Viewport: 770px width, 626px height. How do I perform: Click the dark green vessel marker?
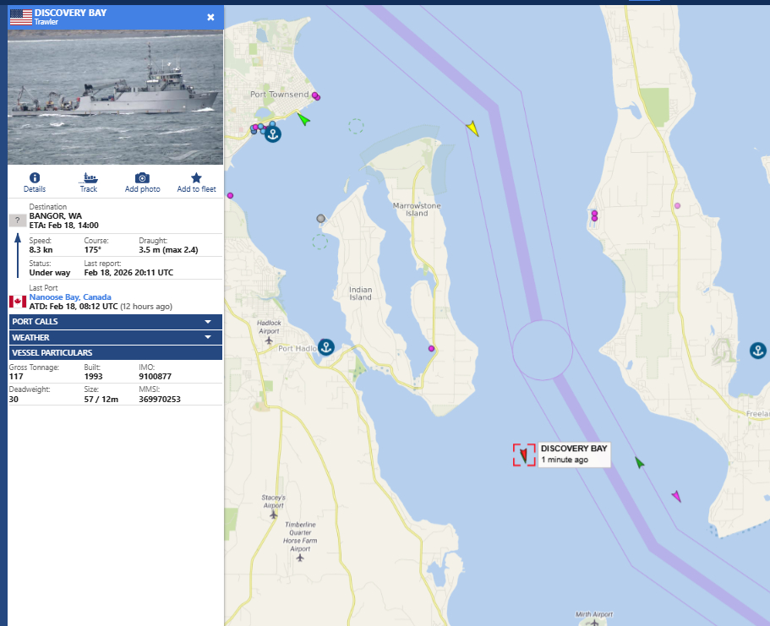click(x=640, y=462)
